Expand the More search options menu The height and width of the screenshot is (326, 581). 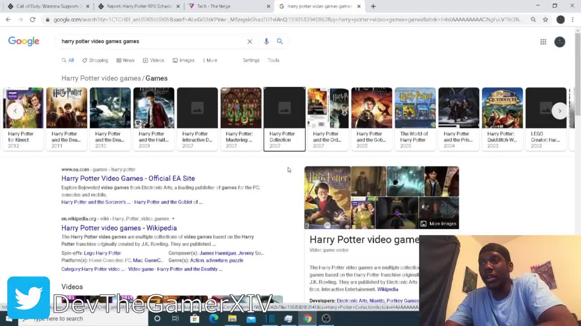210,60
